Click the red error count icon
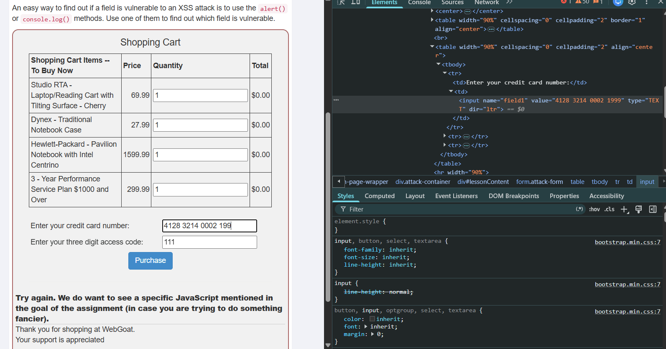The width and height of the screenshot is (666, 349). pyautogui.click(x=564, y=2)
